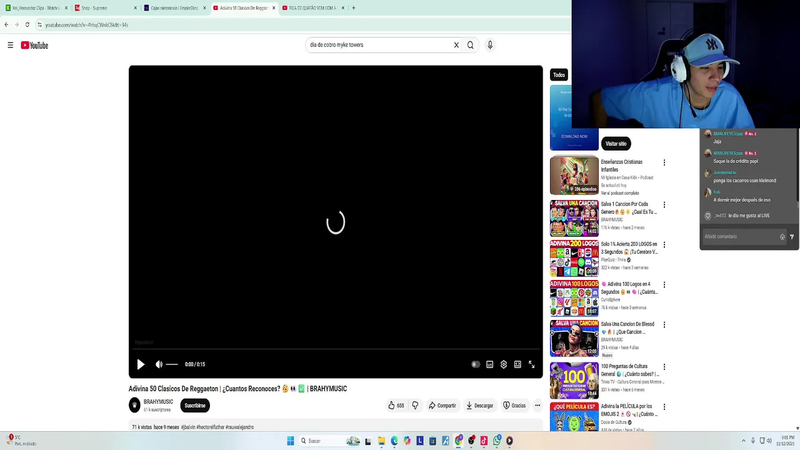
Task: Like the video with thumbs up 658
Action: [396, 406]
